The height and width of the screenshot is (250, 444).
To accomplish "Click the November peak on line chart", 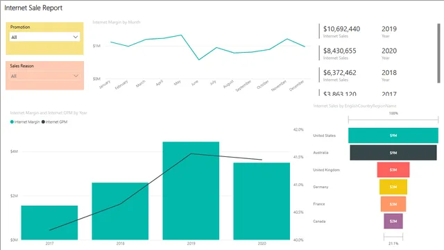I will point(287,39).
